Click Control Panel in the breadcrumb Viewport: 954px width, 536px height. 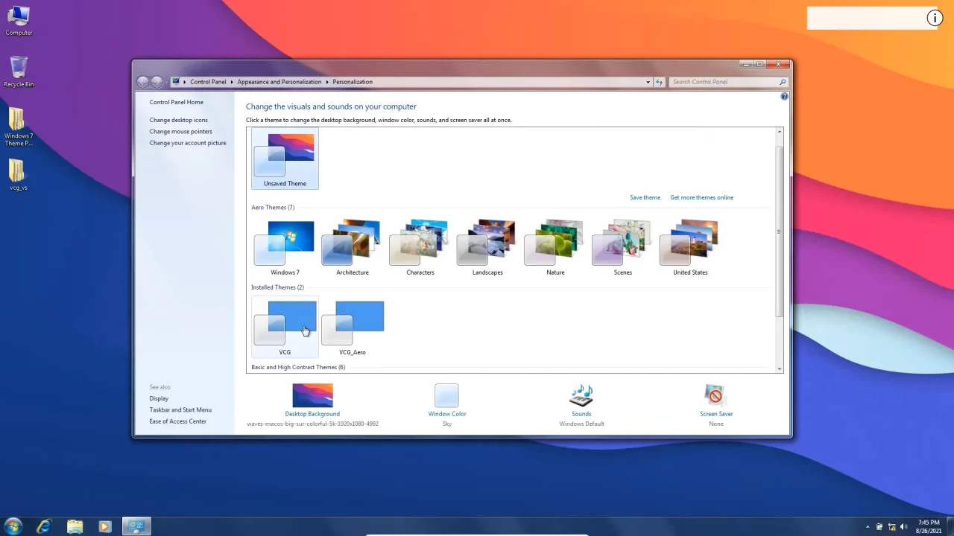point(208,82)
